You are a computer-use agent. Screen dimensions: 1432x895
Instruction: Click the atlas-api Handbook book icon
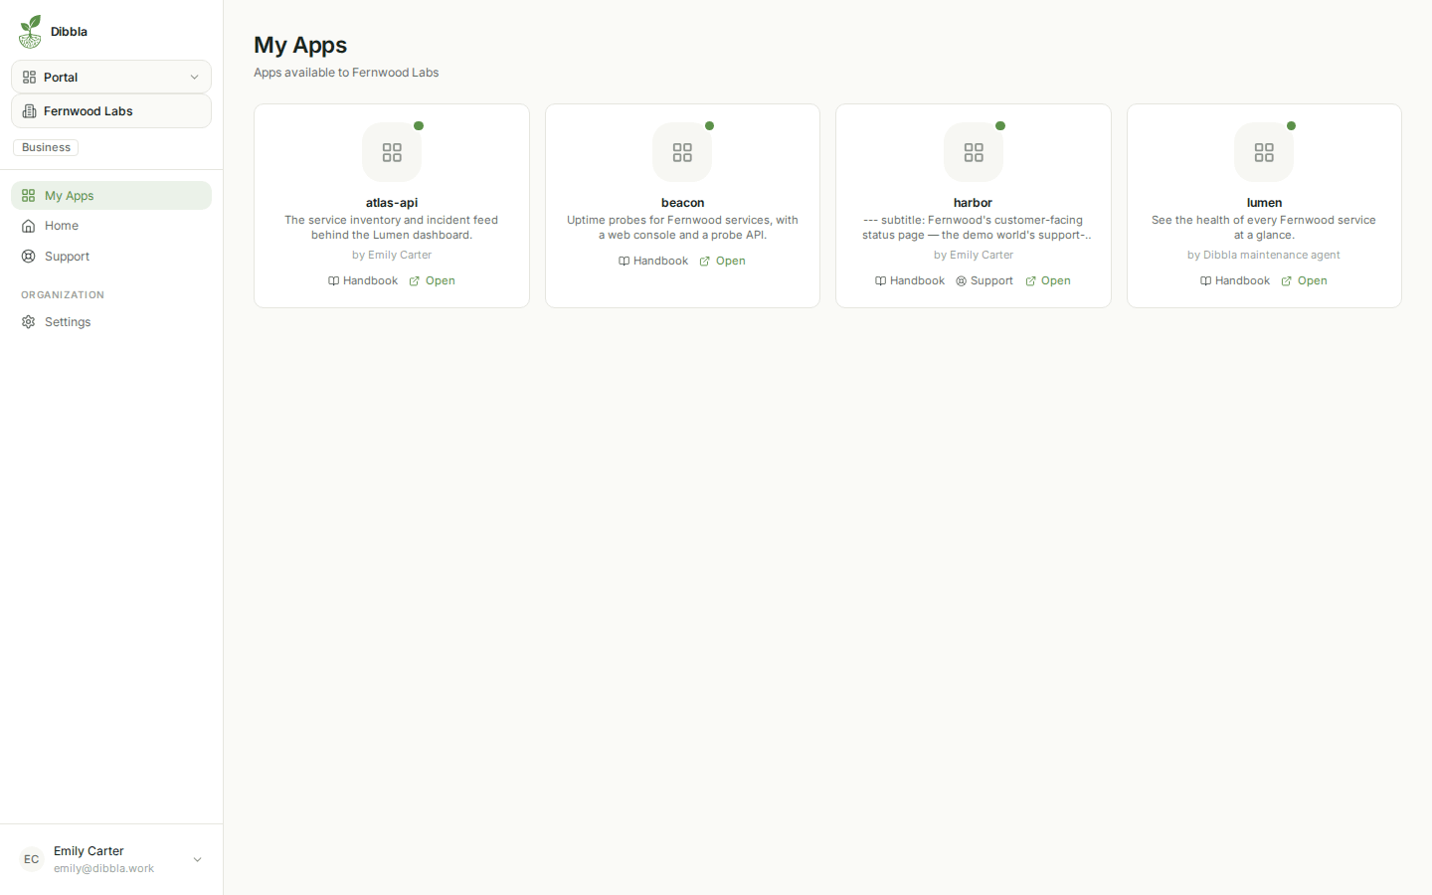tap(334, 281)
